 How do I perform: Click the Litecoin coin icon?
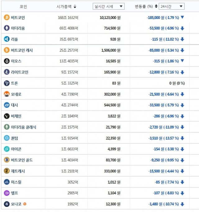(x=7, y=72)
